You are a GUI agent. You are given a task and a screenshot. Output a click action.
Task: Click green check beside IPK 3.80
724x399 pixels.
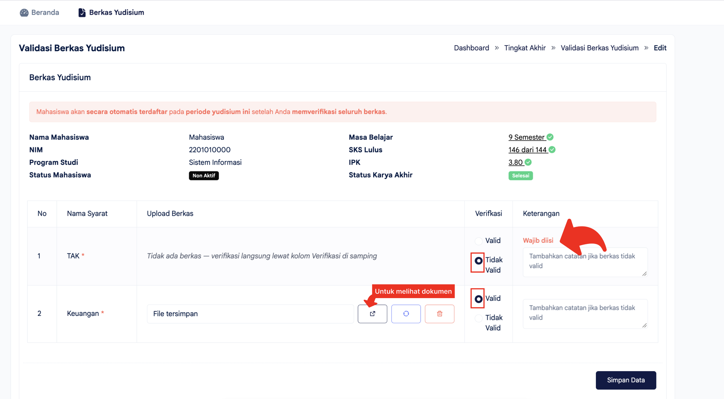click(528, 162)
